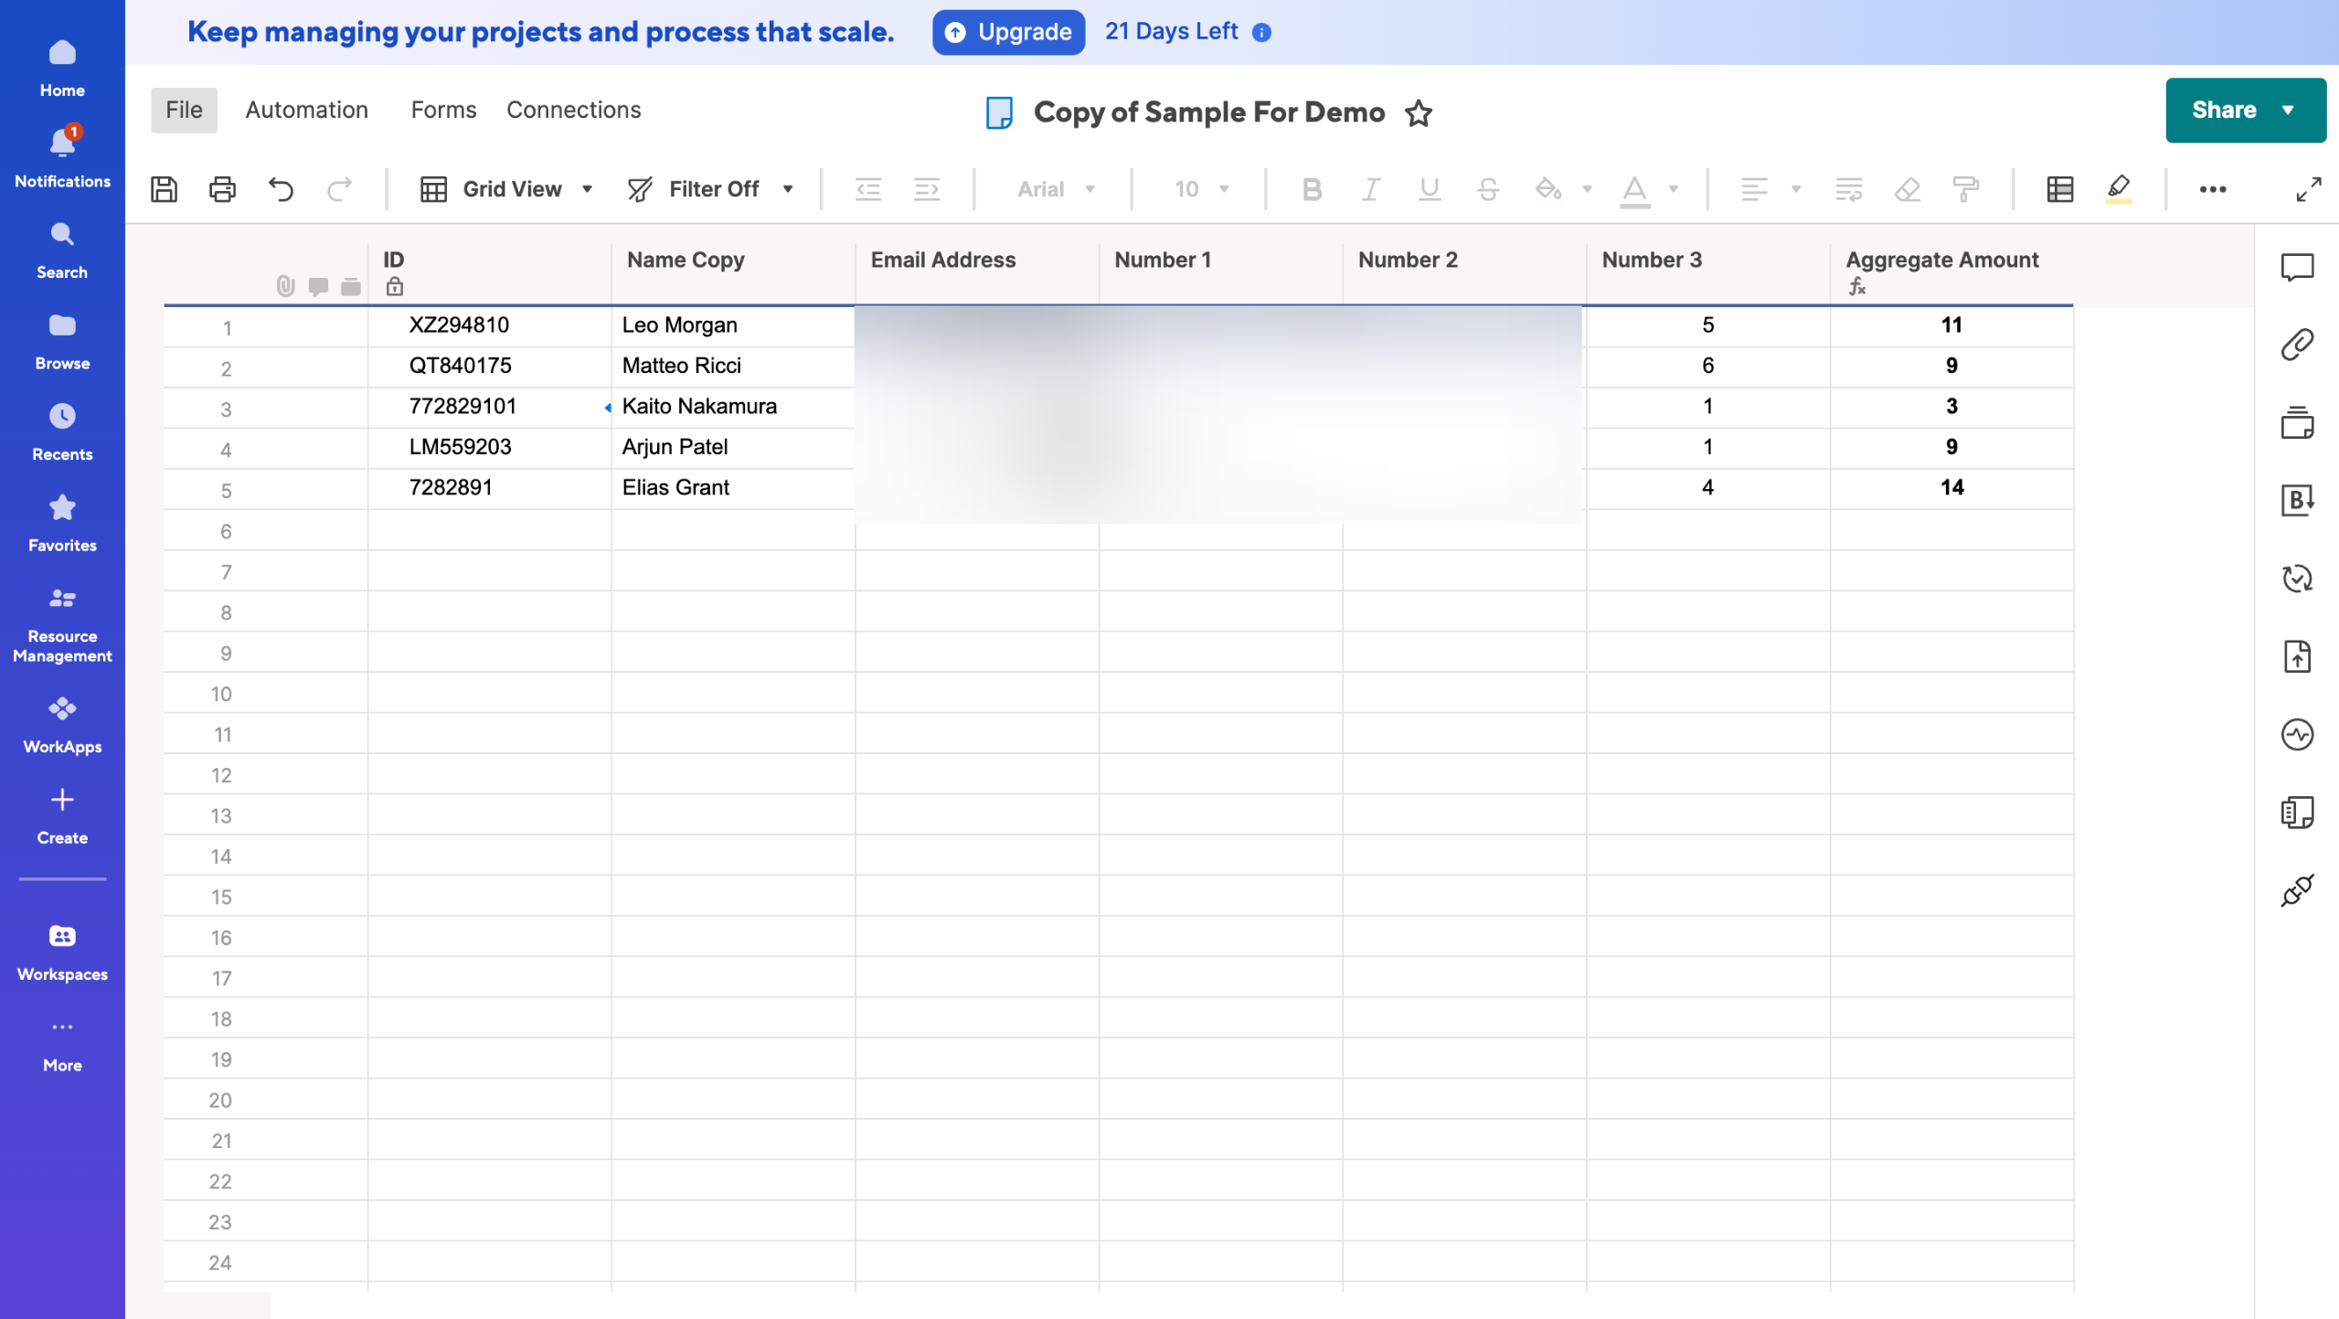Viewport: 2339px width, 1319px height.
Task: Toggle bold formatting
Action: pos(1311,189)
